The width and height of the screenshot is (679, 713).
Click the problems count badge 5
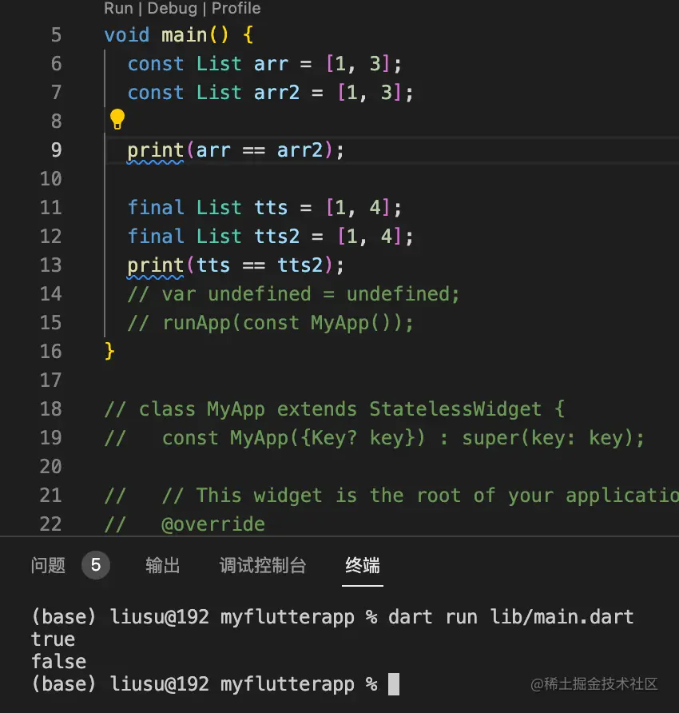point(95,565)
